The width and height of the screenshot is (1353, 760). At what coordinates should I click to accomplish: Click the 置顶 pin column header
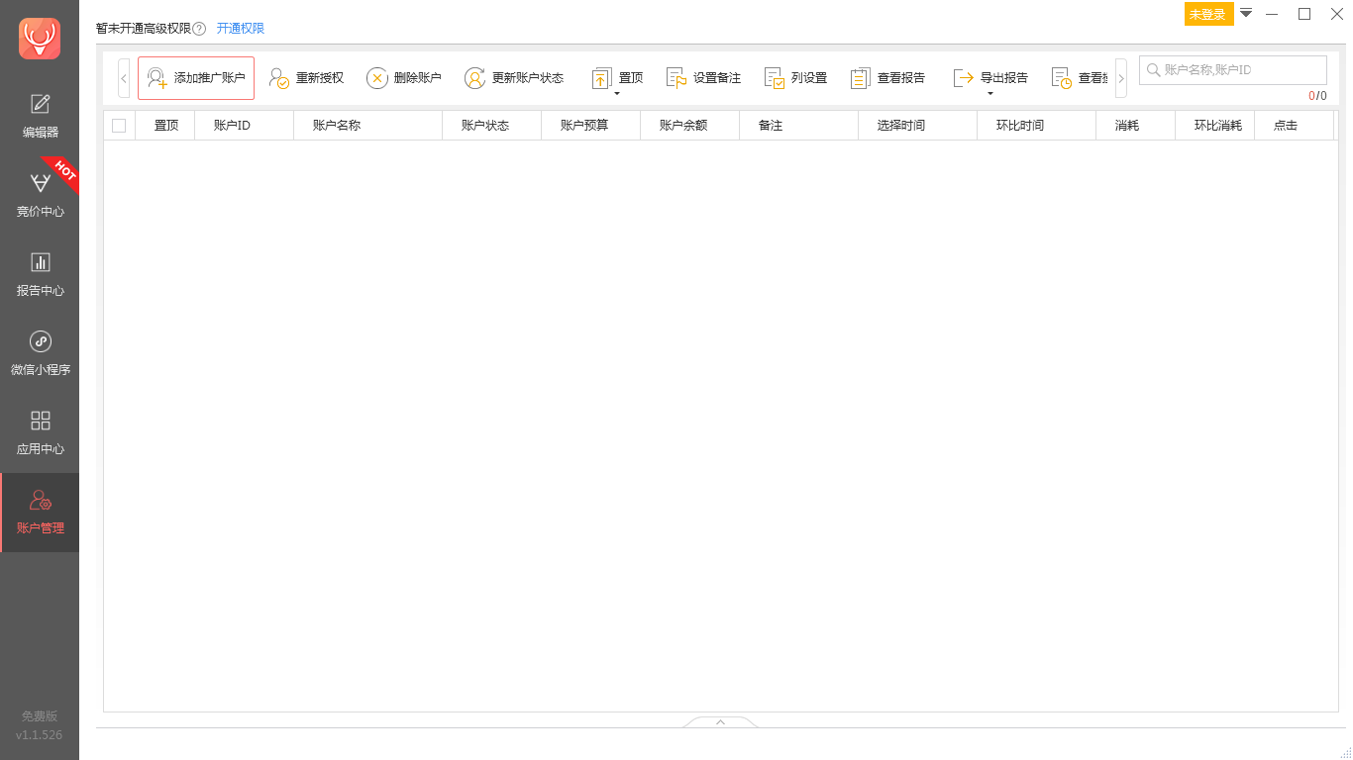164,125
